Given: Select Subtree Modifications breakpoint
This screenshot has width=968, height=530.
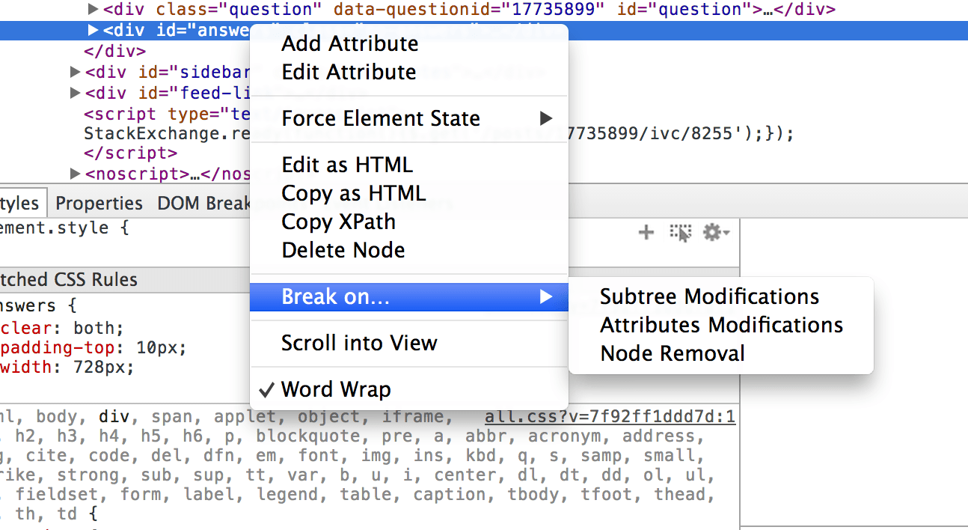Looking at the screenshot, I should click(x=721, y=296).
